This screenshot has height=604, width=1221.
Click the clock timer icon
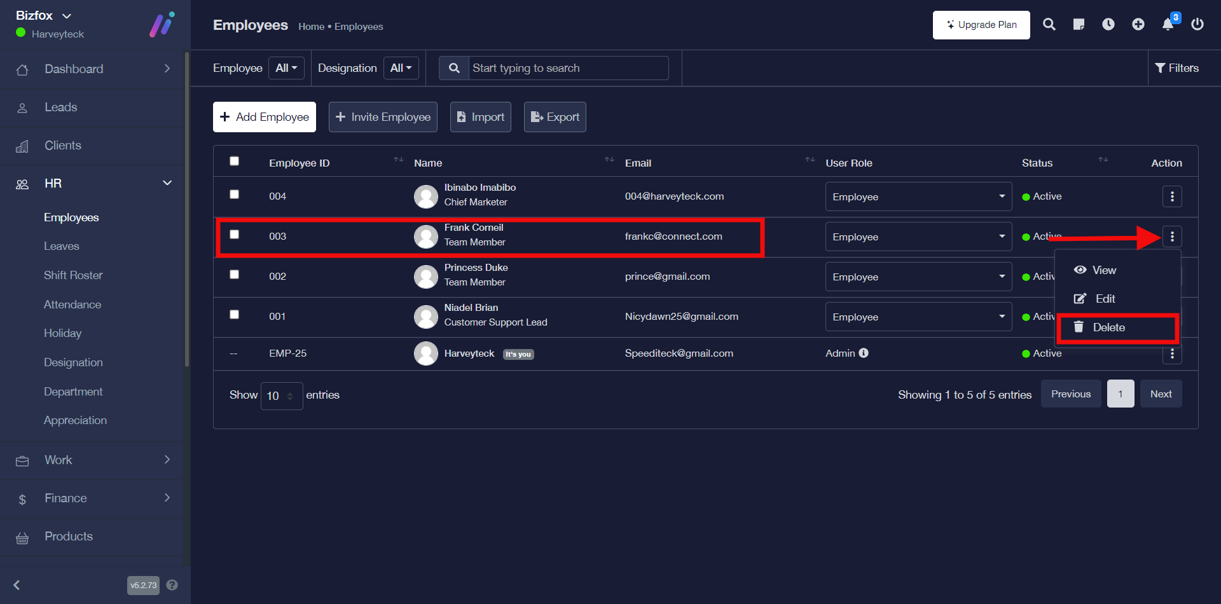[x=1108, y=25]
